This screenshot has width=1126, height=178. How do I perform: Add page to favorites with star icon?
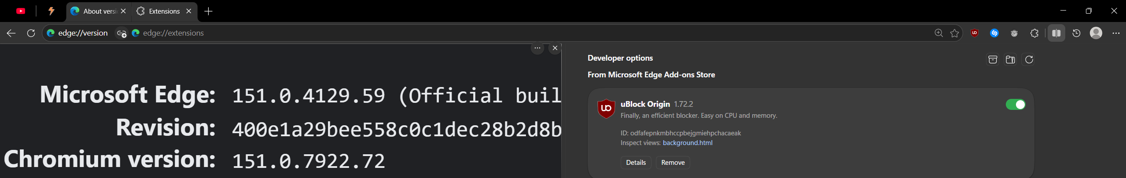click(954, 33)
